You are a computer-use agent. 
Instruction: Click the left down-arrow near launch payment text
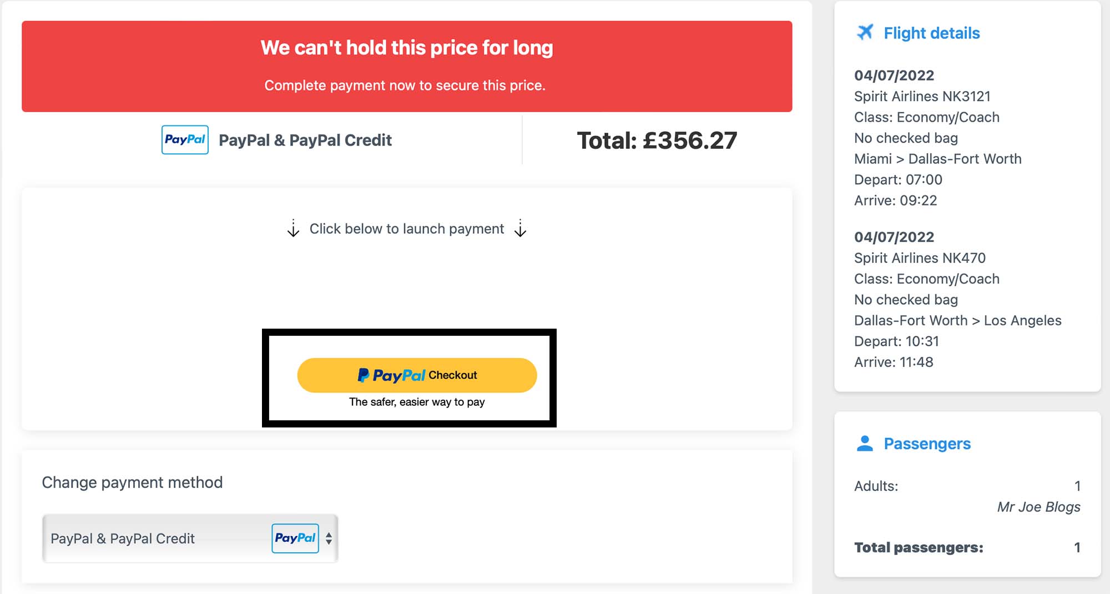pyautogui.click(x=293, y=228)
